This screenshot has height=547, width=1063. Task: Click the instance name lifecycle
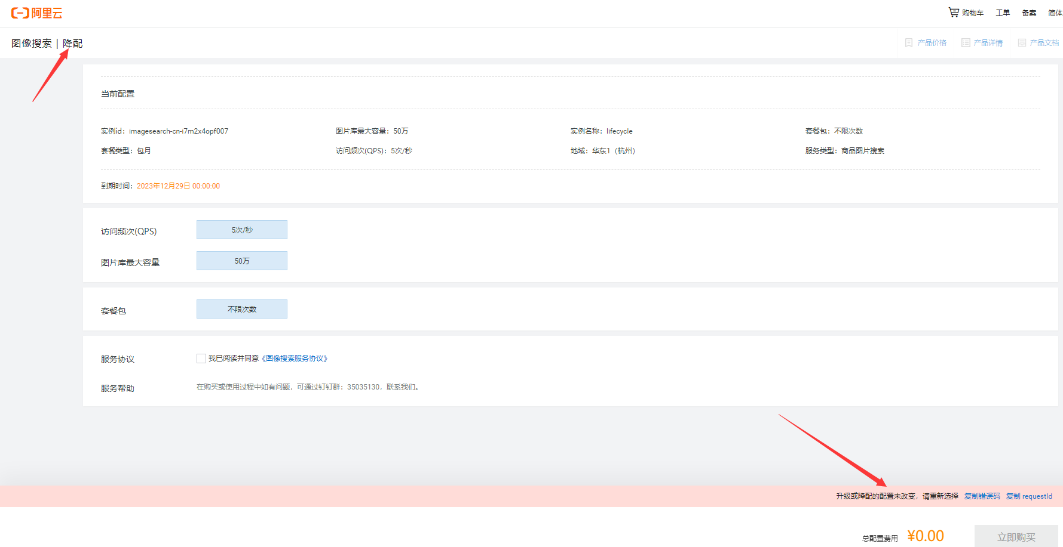click(619, 131)
